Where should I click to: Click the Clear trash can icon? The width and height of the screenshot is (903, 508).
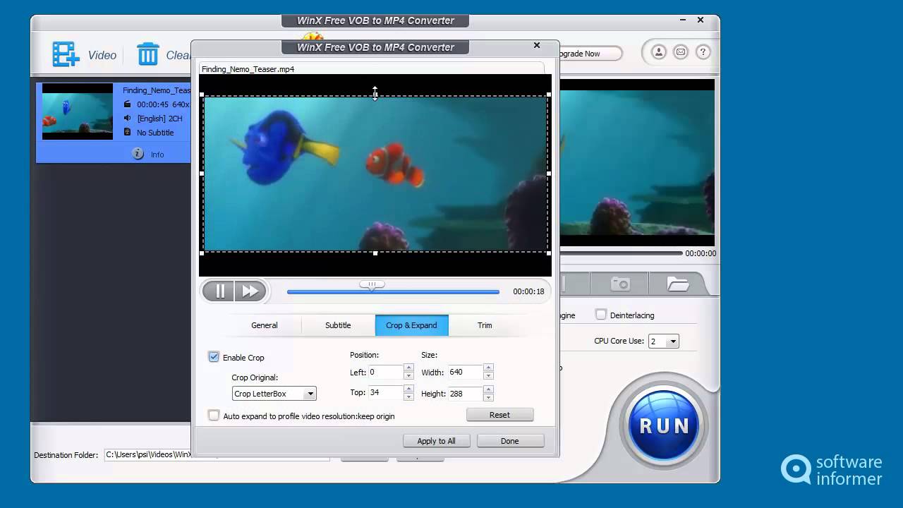tap(148, 54)
